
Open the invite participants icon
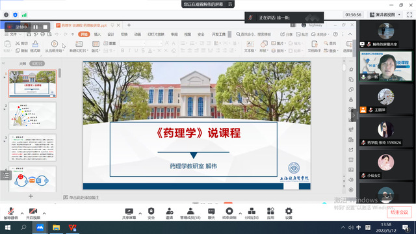[169, 213]
